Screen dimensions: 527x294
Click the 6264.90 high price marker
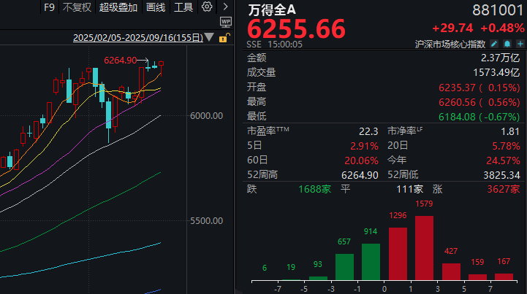click(x=121, y=60)
